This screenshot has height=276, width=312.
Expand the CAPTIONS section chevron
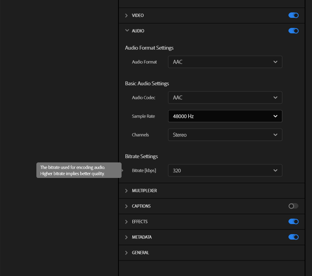tap(127, 206)
